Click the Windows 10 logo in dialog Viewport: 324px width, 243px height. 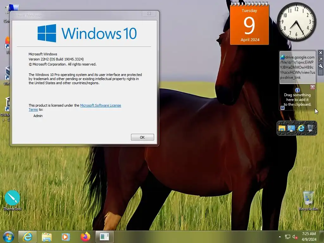[x=87, y=33]
